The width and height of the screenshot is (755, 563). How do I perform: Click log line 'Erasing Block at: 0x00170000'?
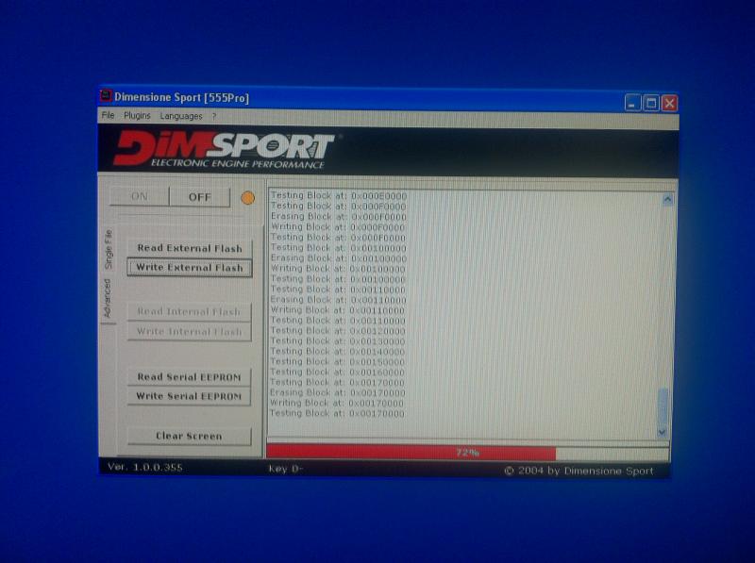338,393
